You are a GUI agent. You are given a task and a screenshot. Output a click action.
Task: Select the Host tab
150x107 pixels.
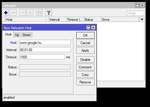coord(8,34)
